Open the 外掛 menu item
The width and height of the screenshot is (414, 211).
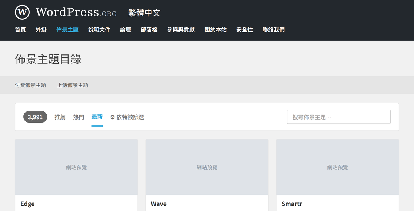(x=41, y=30)
